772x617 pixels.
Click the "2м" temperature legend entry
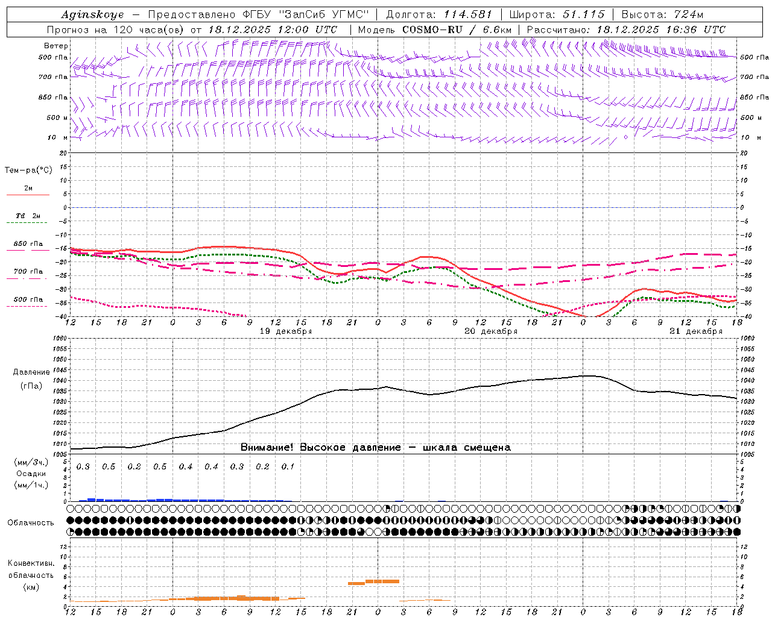pyautogui.click(x=28, y=189)
